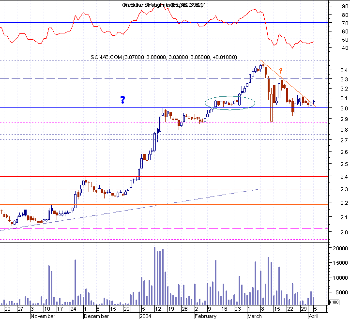Click the 26 date label
Screen dimensions: 350x319
184,309
